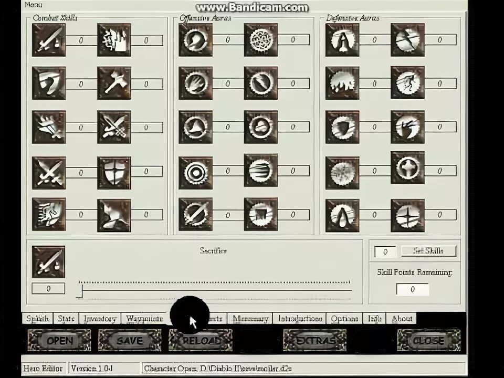This screenshot has width=504, height=378.
Task: Switch to the Introductions tab
Action: click(x=300, y=319)
